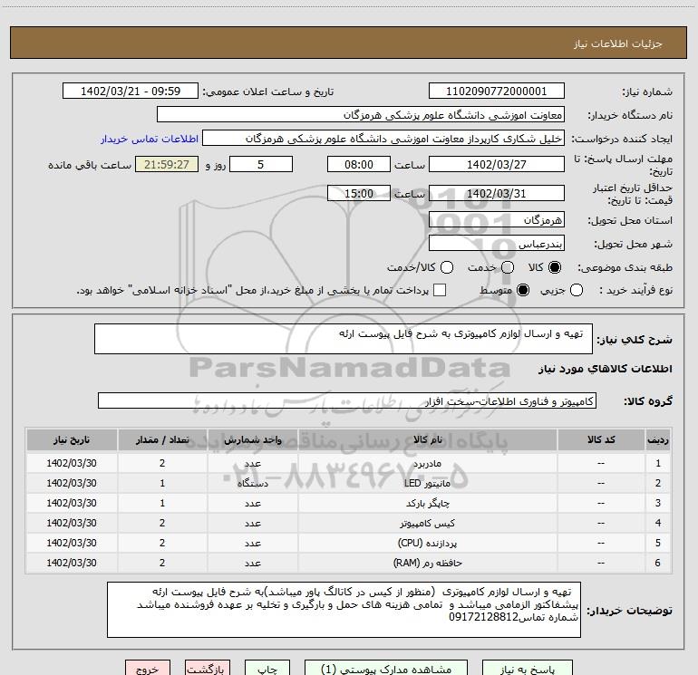The width and height of the screenshot is (698, 675).
Task: Click the ردیف column header
Action: pos(658,439)
